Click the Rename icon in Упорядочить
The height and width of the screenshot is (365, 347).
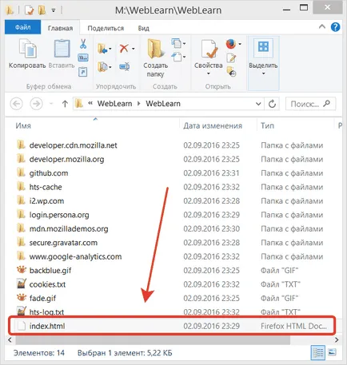(124, 66)
